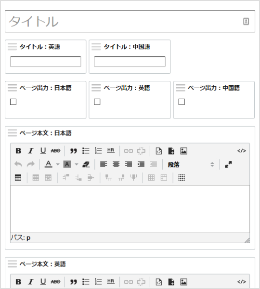Insert table row before

click(66, 177)
